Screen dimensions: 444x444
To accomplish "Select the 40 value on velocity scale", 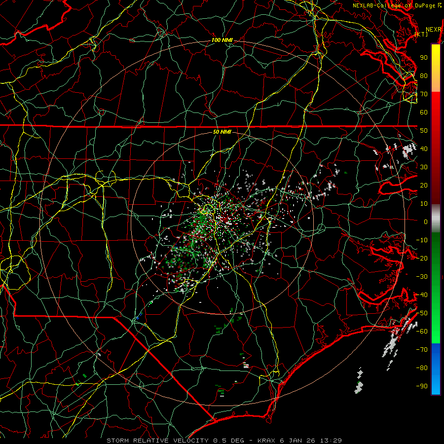I will (424, 149).
